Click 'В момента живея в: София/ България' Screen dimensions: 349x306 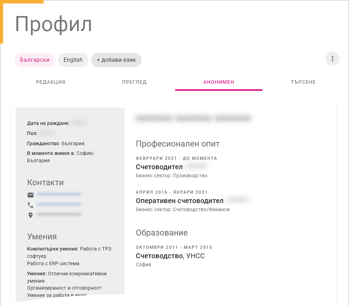coord(60,157)
